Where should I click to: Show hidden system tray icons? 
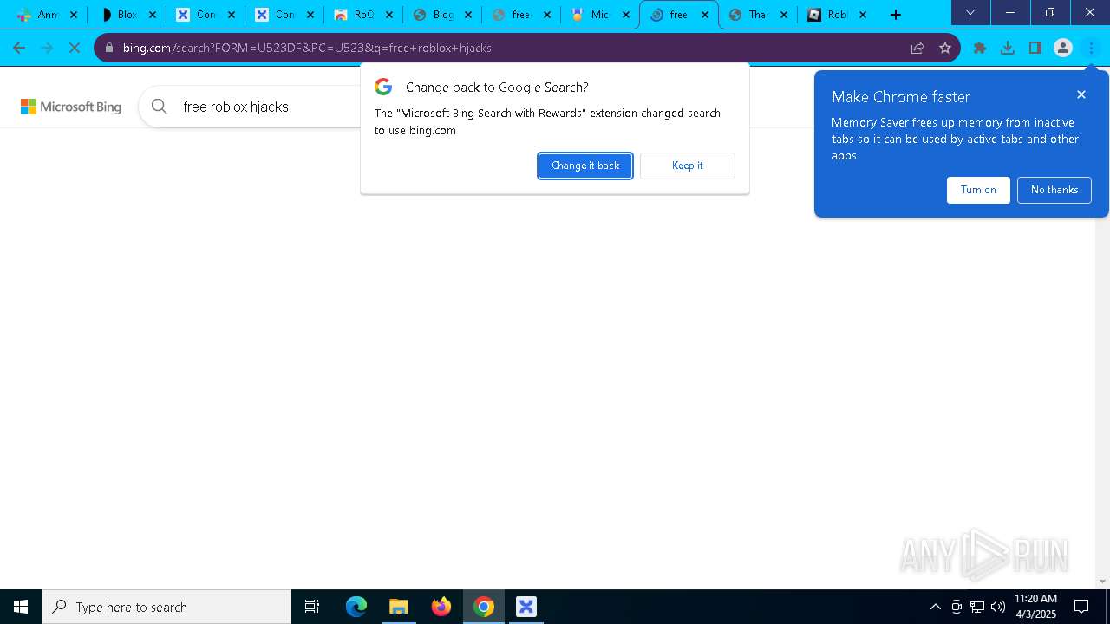pos(935,607)
